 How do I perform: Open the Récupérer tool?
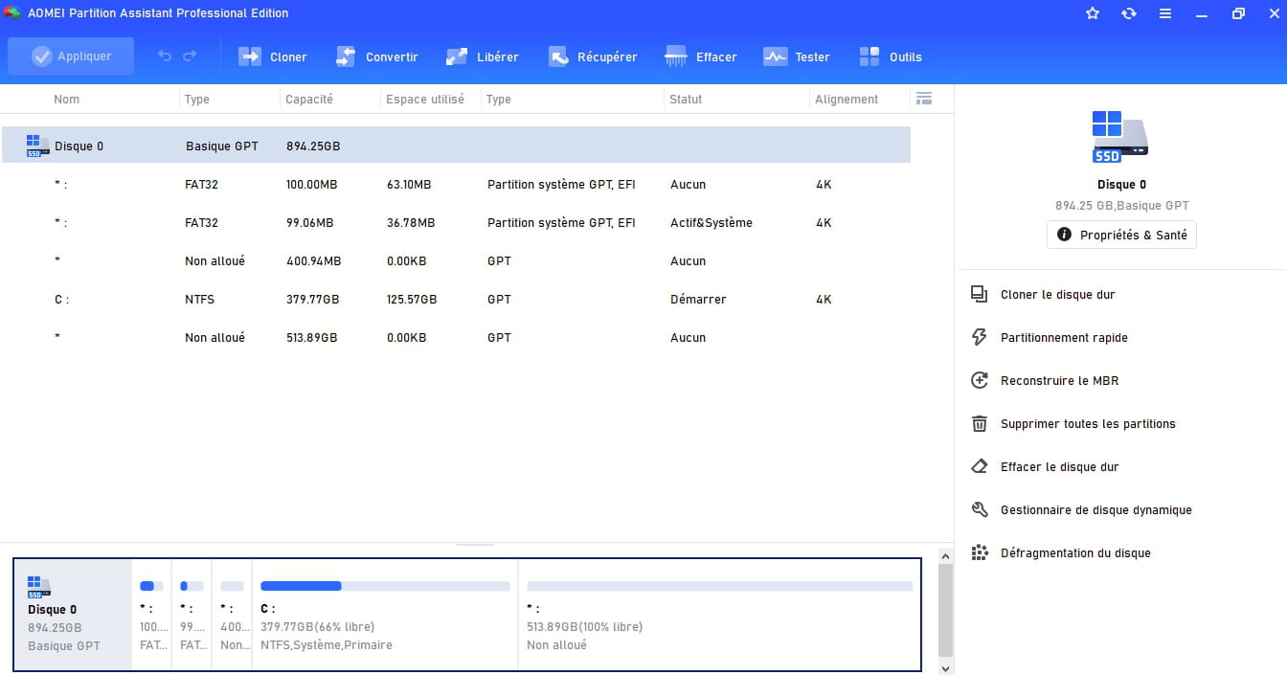click(593, 56)
